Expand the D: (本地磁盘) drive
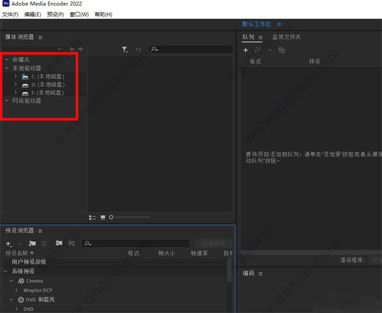Image resolution: width=382 pixels, height=313 pixels. 15,85
